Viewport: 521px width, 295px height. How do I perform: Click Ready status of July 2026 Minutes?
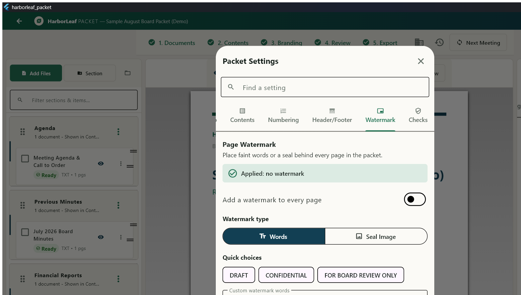(x=46, y=249)
